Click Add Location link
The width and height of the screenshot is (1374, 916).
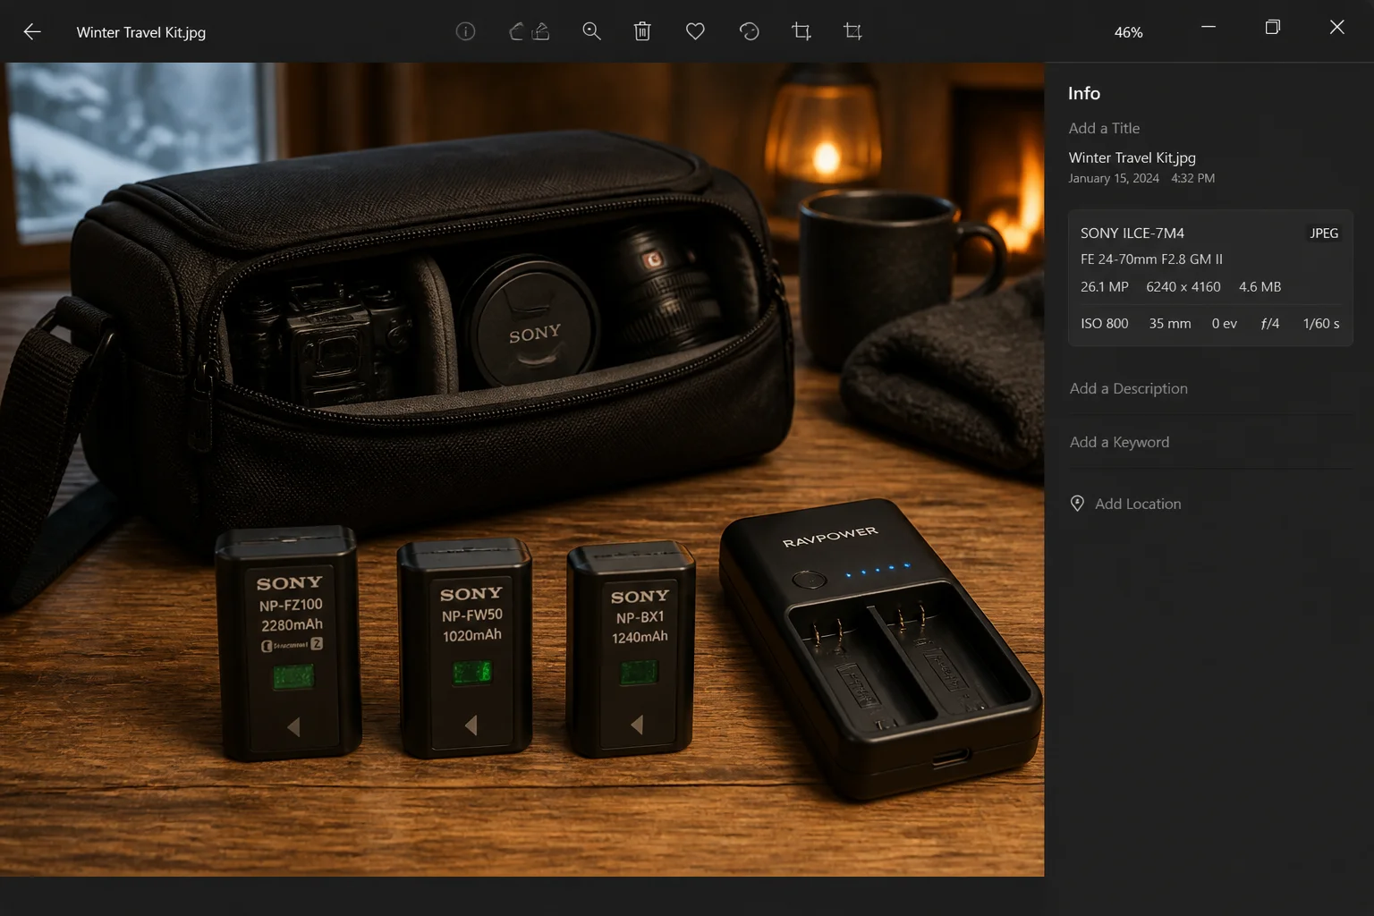pyautogui.click(x=1138, y=504)
